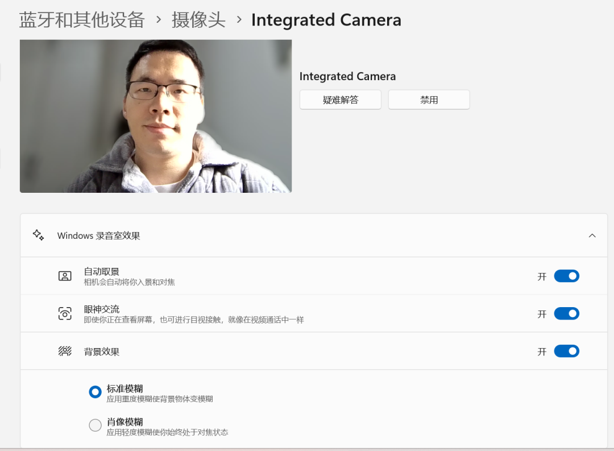
Task: Click the 自动取景 framing icon
Action: pos(65,276)
